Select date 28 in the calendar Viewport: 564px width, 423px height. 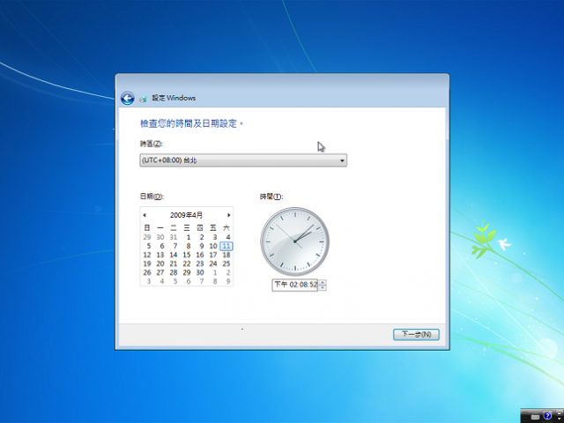click(174, 272)
